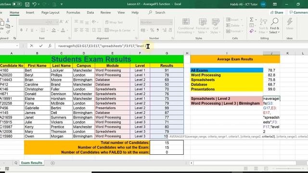Click the Percent Style icon
The height and width of the screenshot is (173, 308).
(x=152, y=30)
